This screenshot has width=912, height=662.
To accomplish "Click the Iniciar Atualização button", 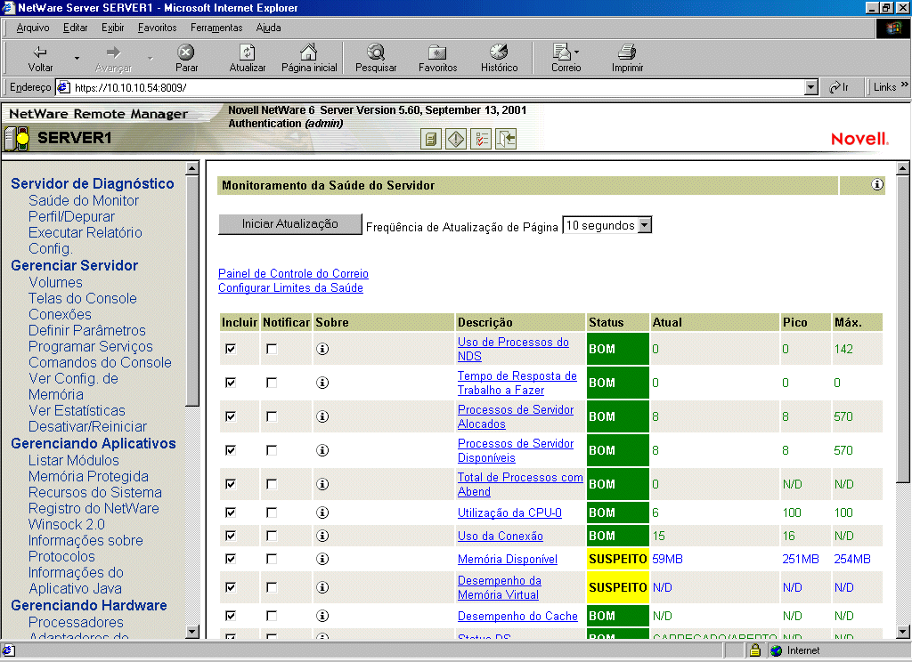I will coord(289,224).
